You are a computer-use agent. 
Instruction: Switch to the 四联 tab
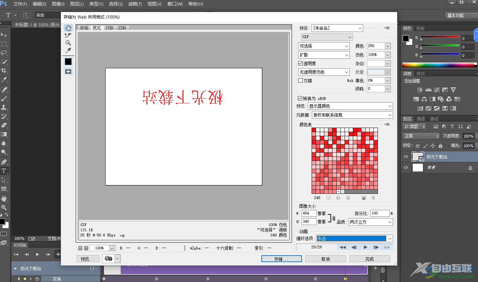pyautogui.click(x=122, y=28)
